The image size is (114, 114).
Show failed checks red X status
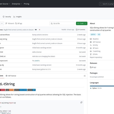[x=39, y=30]
